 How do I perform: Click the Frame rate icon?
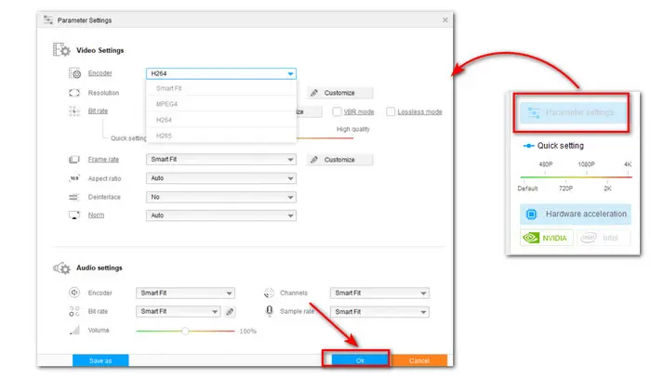click(74, 160)
